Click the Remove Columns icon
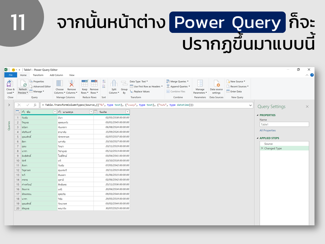Image resolution: width=325 pixels, height=244 pixels. click(71, 84)
